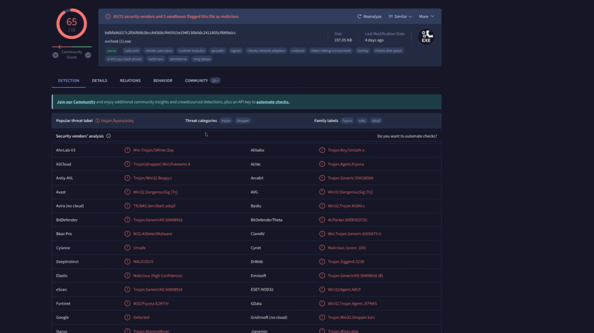
Task: Click the community score slider bar
Action: [71, 47]
